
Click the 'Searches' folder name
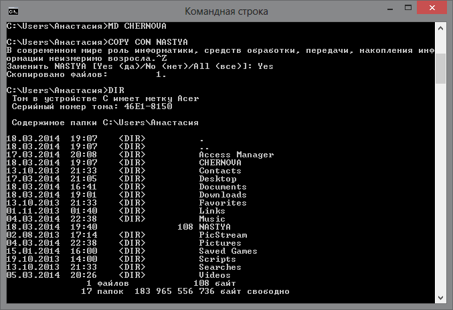[x=220, y=267]
